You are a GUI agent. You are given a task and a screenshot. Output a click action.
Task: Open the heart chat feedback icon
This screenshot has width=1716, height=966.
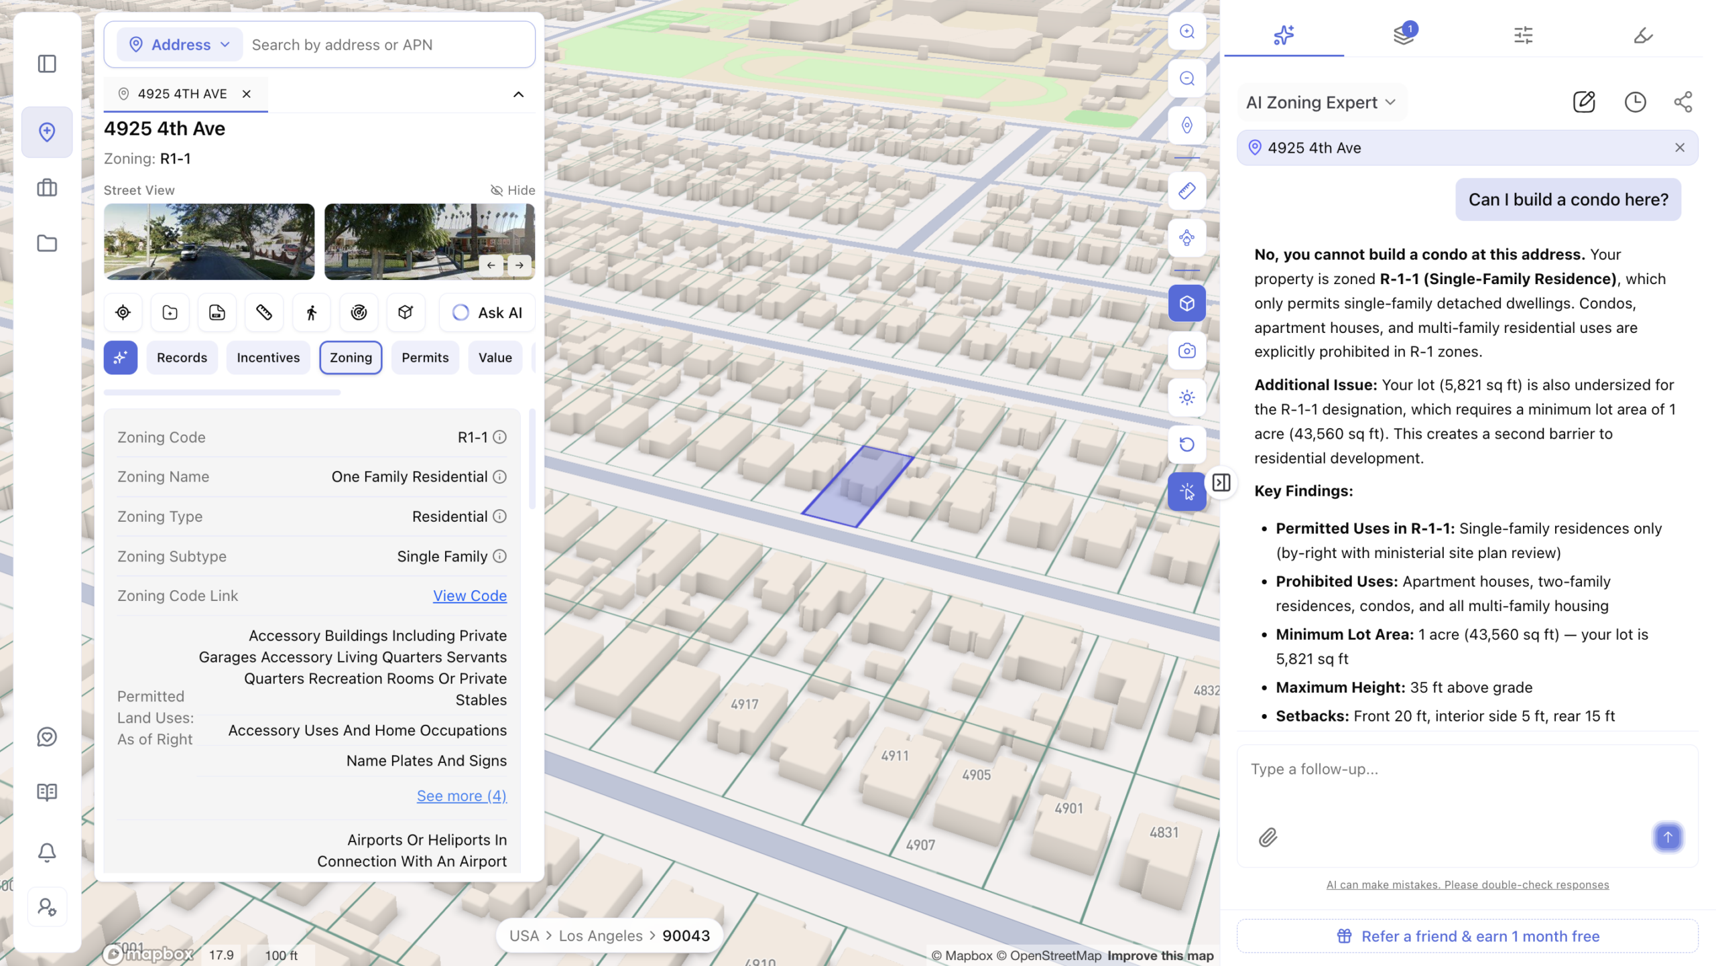coord(47,737)
